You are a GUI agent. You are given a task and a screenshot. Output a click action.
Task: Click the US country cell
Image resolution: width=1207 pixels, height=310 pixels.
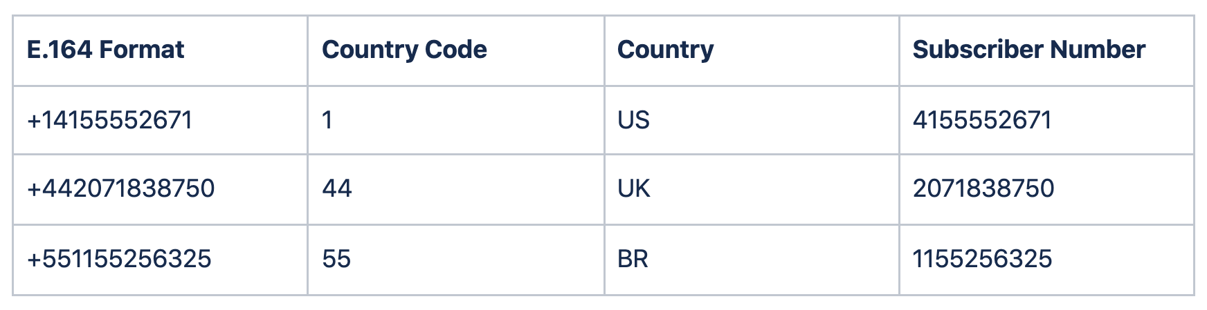pyautogui.click(x=633, y=120)
